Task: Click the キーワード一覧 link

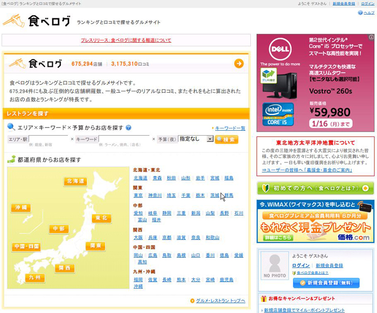Action: point(230,128)
